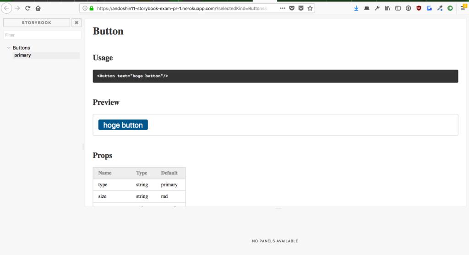Viewport: 469px width, 255px height.
Task: Toggle the browser sidebar icon
Action: click(x=398, y=8)
